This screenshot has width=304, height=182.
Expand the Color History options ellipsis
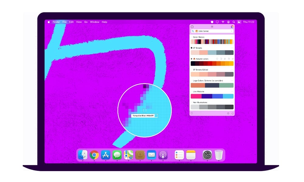pyautogui.click(x=232, y=37)
